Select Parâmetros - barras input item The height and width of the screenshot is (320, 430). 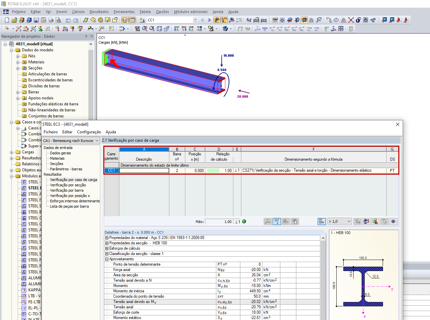pos(66,169)
